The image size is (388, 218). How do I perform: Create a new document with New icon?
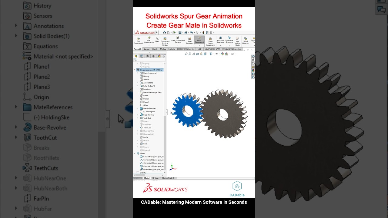point(168,32)
